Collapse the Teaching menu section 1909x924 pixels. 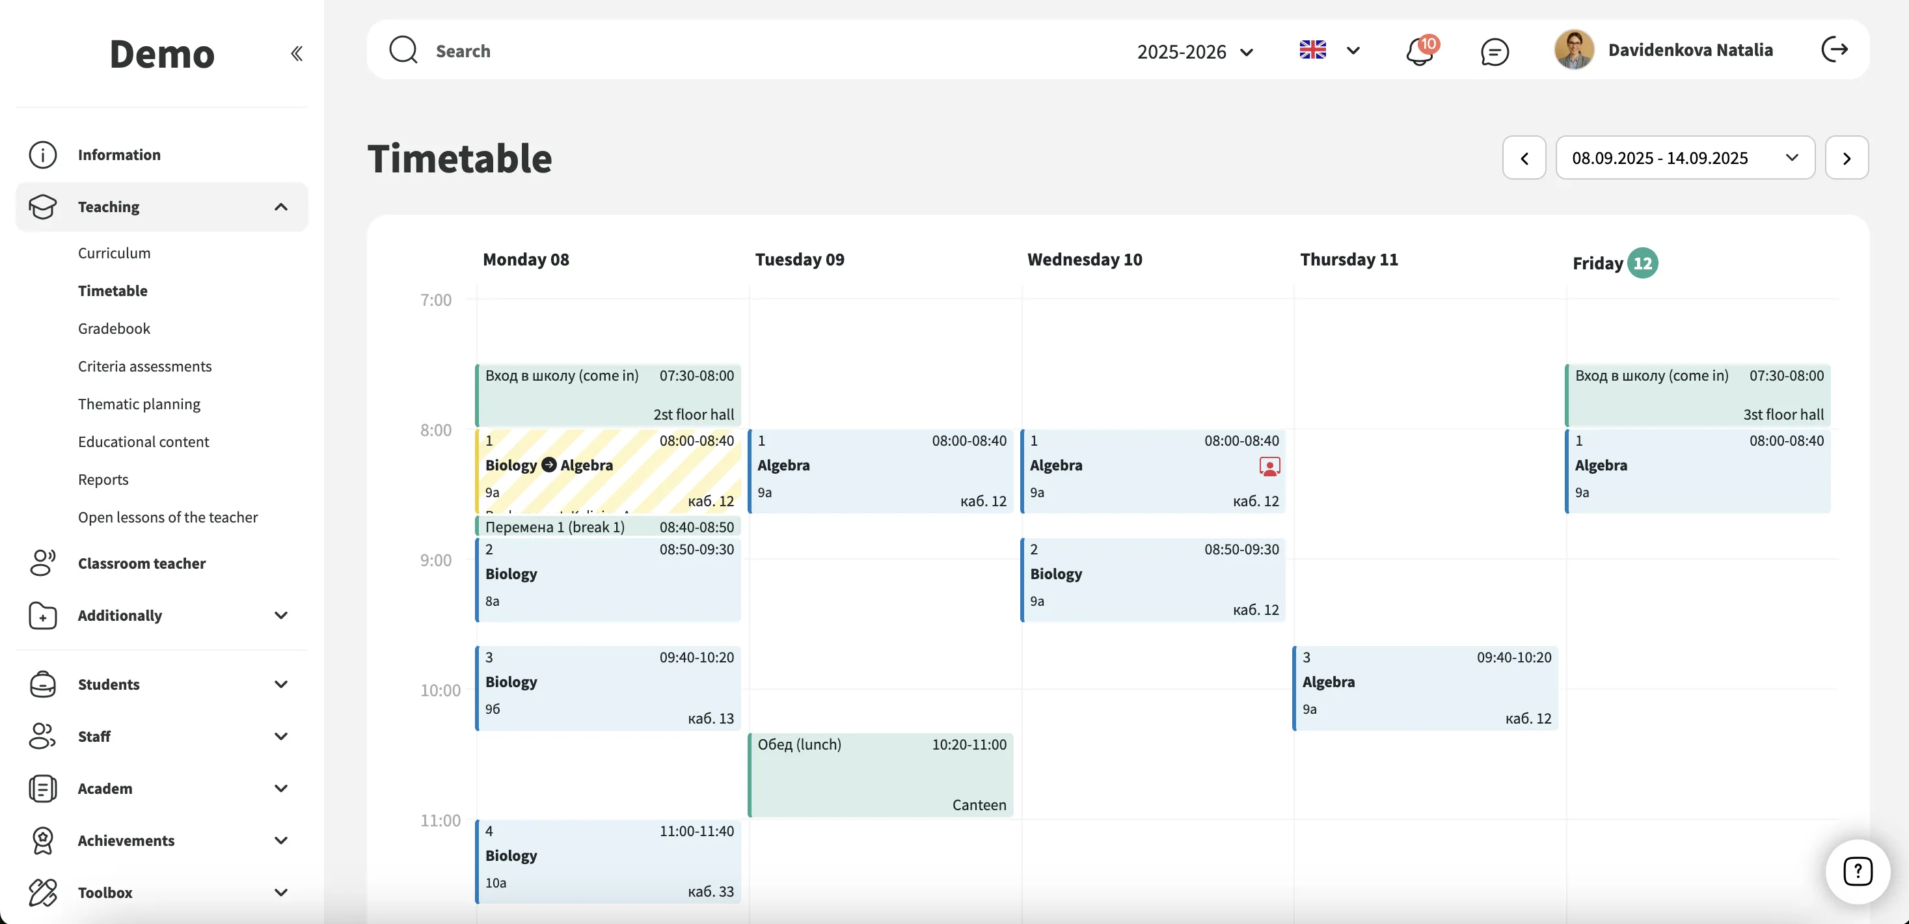(x=281, y=207)
